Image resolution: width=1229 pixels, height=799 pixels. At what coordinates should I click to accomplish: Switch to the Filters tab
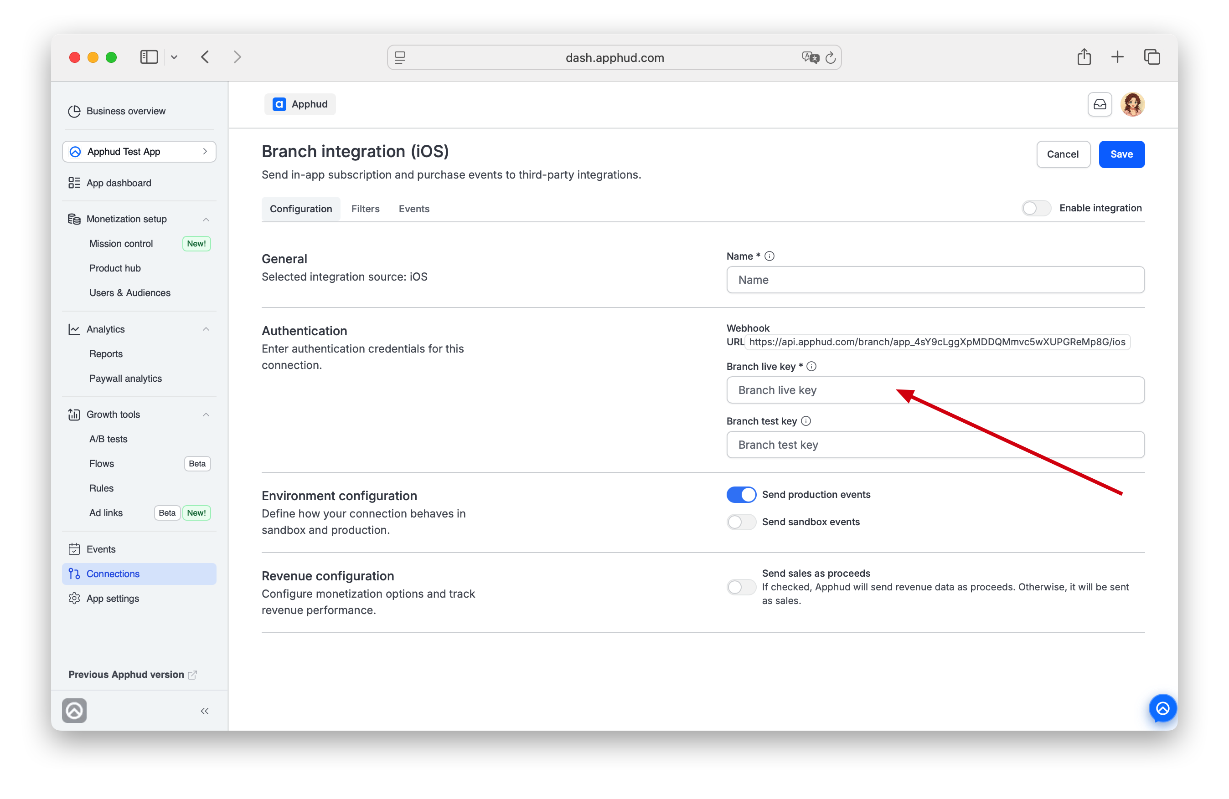365,209
